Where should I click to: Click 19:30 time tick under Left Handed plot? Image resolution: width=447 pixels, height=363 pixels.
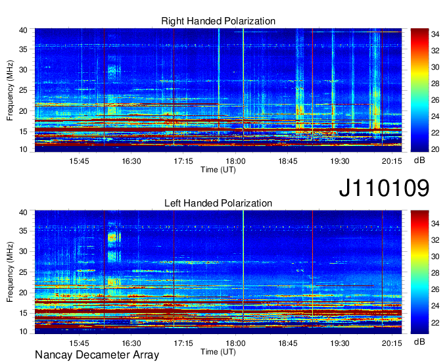(340, 343)
